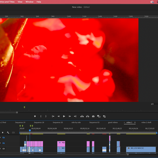Open the Creative Cloud menu bar icon
Viewport: 158px width, 158px height.
[152, 2]
